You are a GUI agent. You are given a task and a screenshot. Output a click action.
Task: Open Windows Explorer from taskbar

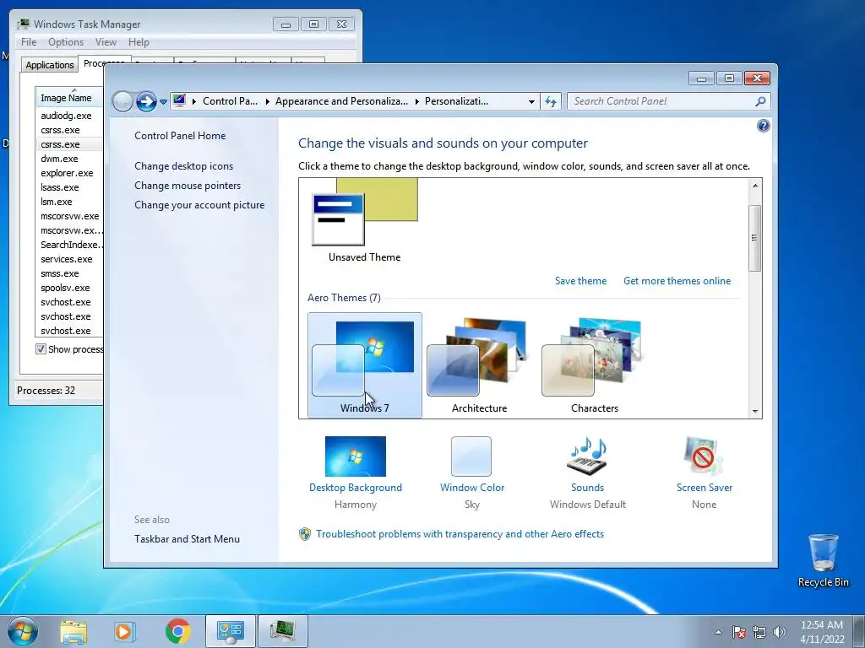pyautogui.click(x=73, y=631)
